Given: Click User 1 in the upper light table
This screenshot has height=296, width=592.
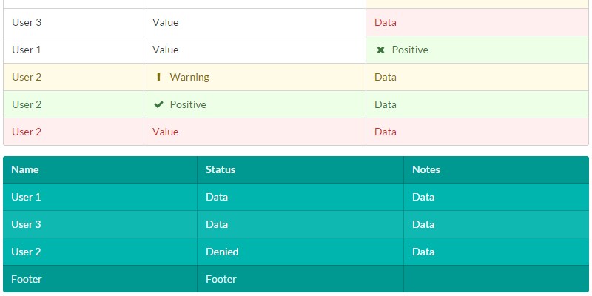Looking at the screenshot, I should pyautogui.click(x=27, y=50).
